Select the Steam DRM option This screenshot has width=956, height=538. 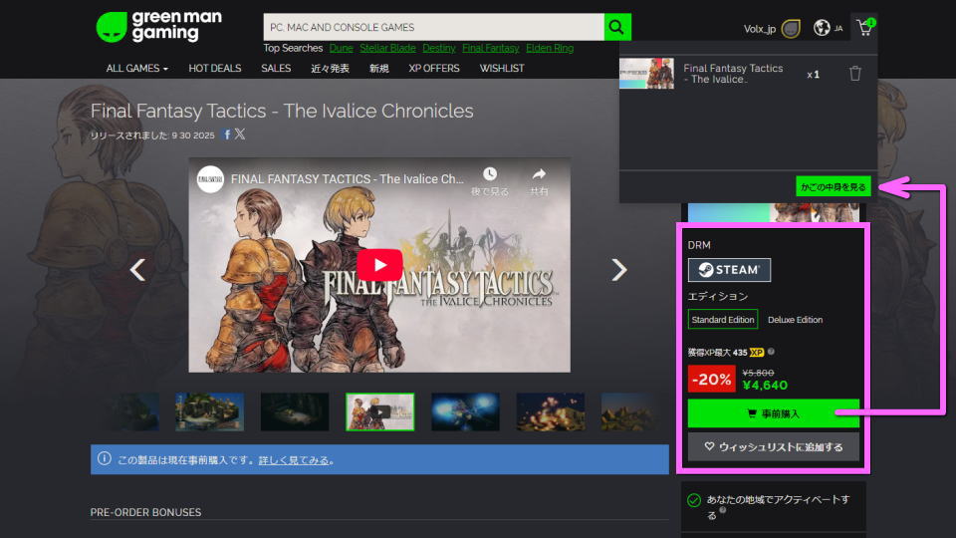pos(729,270)
